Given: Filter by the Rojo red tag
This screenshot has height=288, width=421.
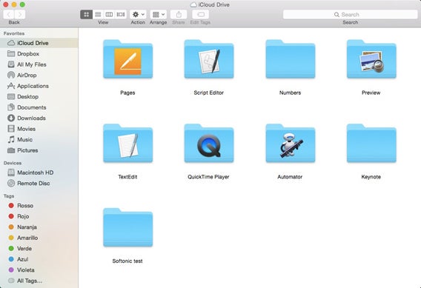Looking at the screenshot, I should tap(39, 216).
